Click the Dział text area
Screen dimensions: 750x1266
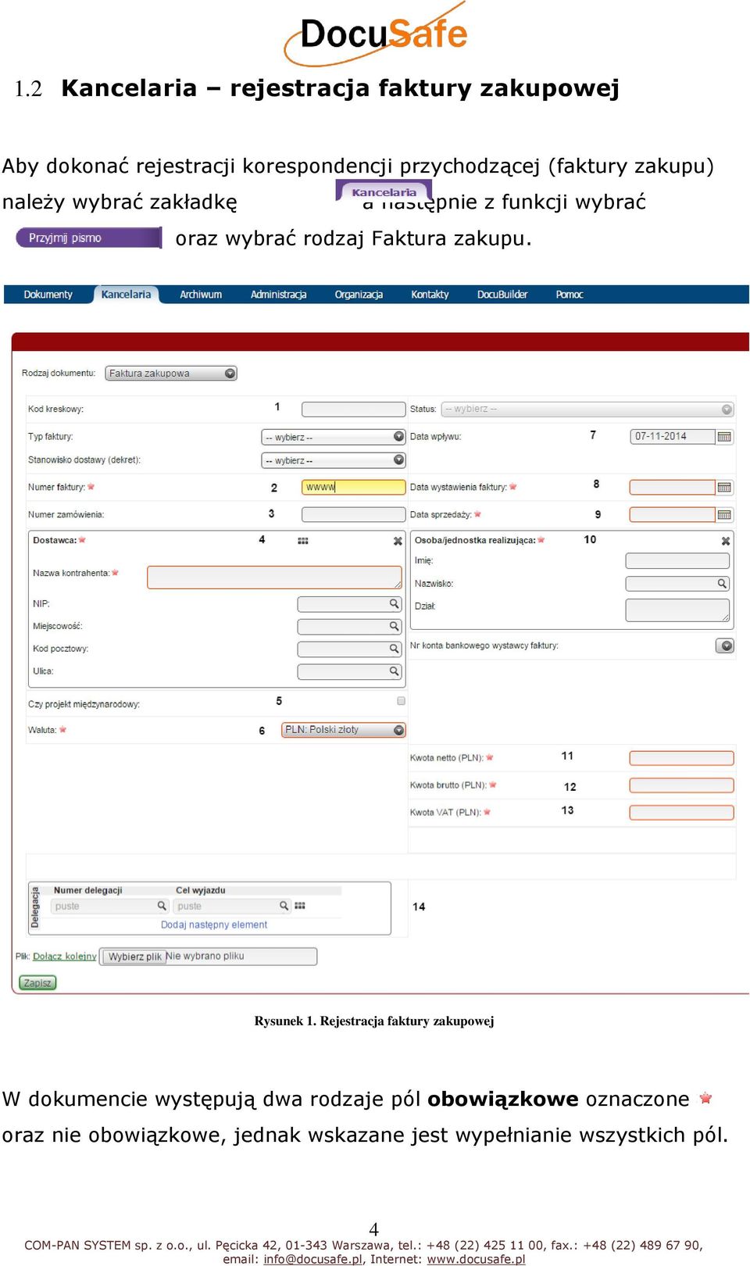click(677, 610)
